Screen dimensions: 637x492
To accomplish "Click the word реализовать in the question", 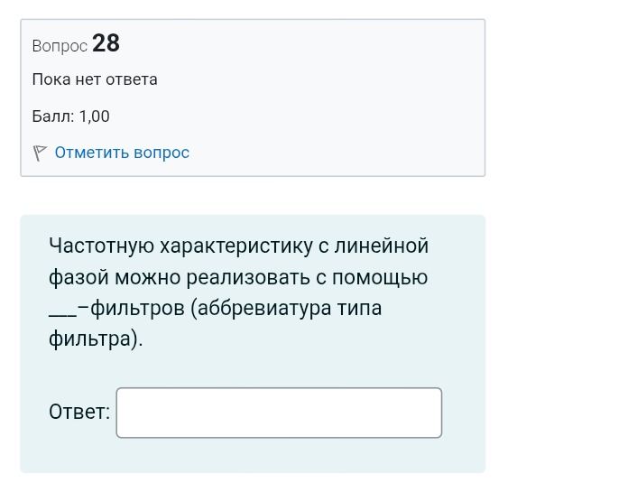I will (248, 278).
